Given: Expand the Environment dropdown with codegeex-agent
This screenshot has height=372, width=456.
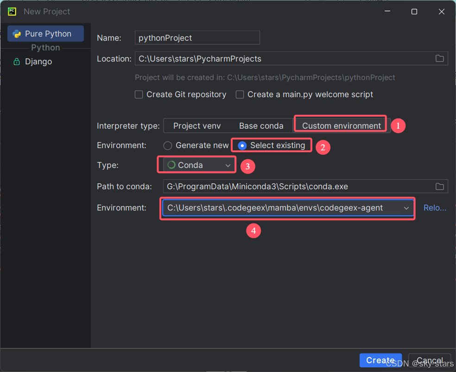Looking at the screenshot, I should [x=288, y=208].
